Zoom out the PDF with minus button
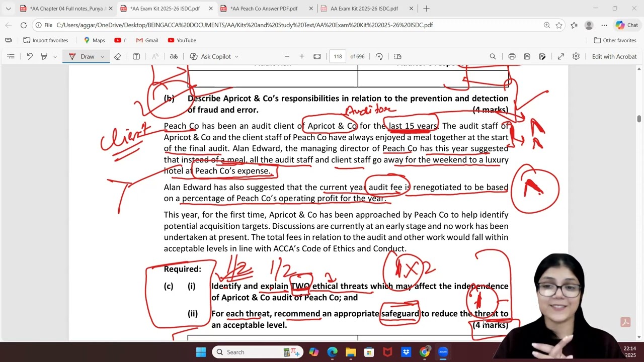Viewport: 644px width, 362px height. [x=287, y=56]
